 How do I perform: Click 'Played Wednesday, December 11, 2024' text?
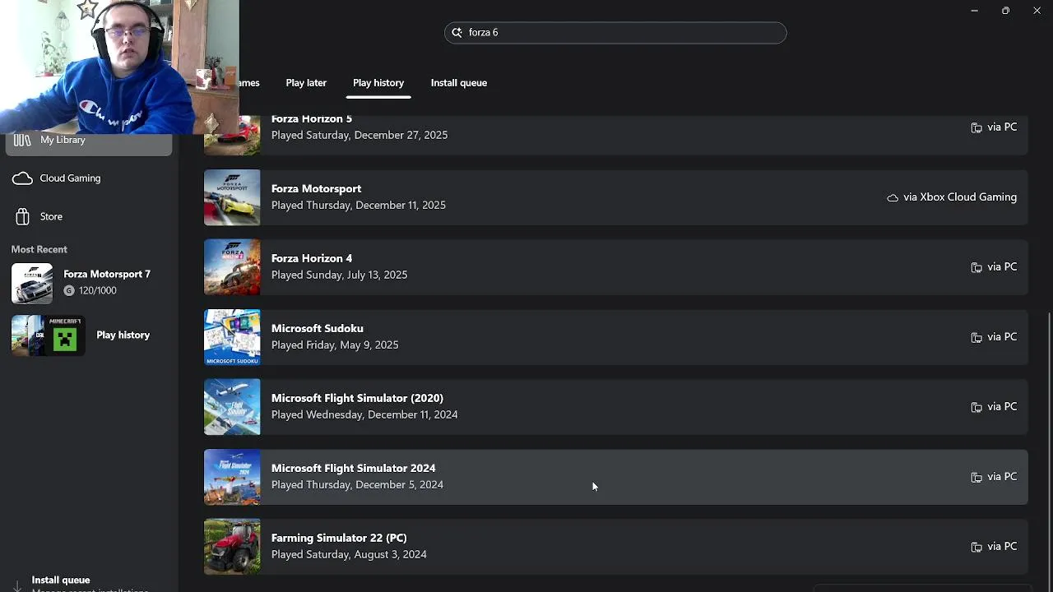point(364,414)
